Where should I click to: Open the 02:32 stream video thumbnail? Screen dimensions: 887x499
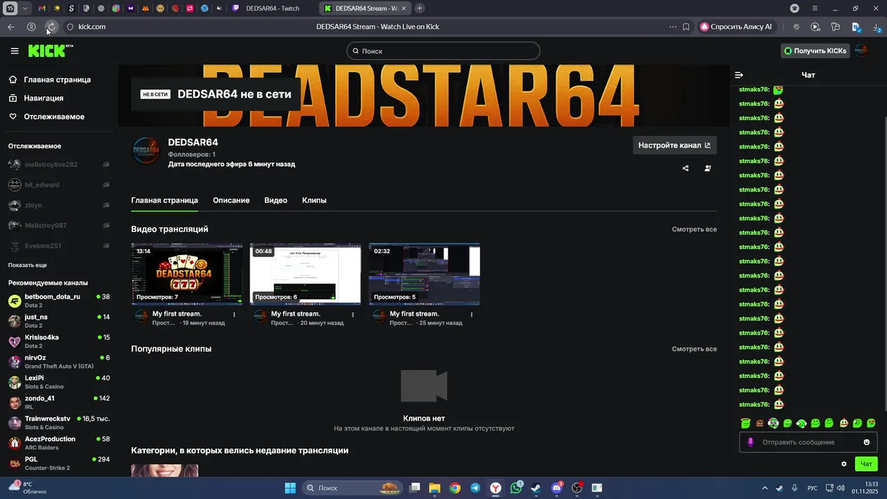424,274
